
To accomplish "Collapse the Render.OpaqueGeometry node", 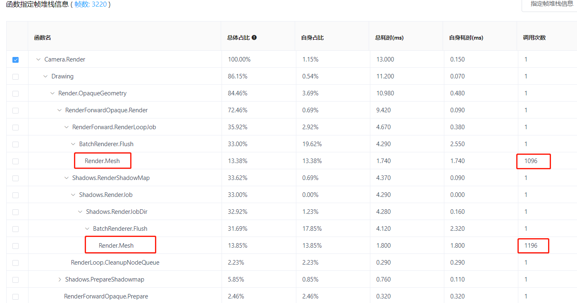I will [52, 93].
